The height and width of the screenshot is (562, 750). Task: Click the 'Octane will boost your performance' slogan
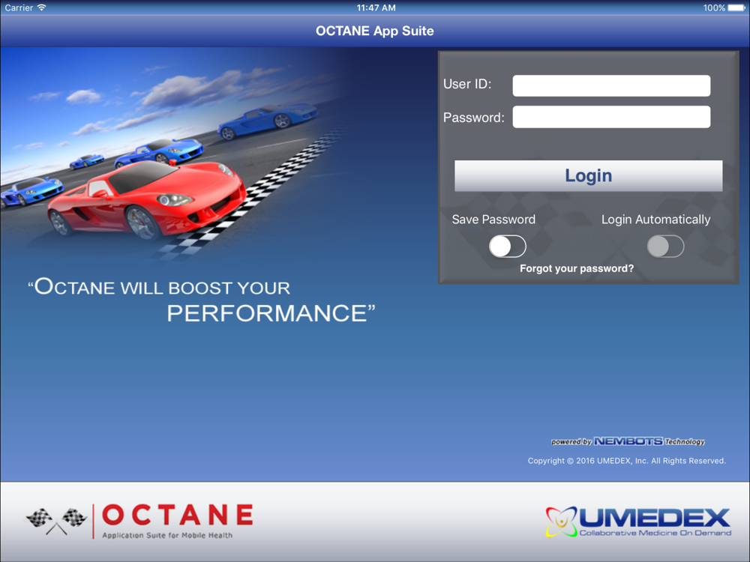pos(201,300)
